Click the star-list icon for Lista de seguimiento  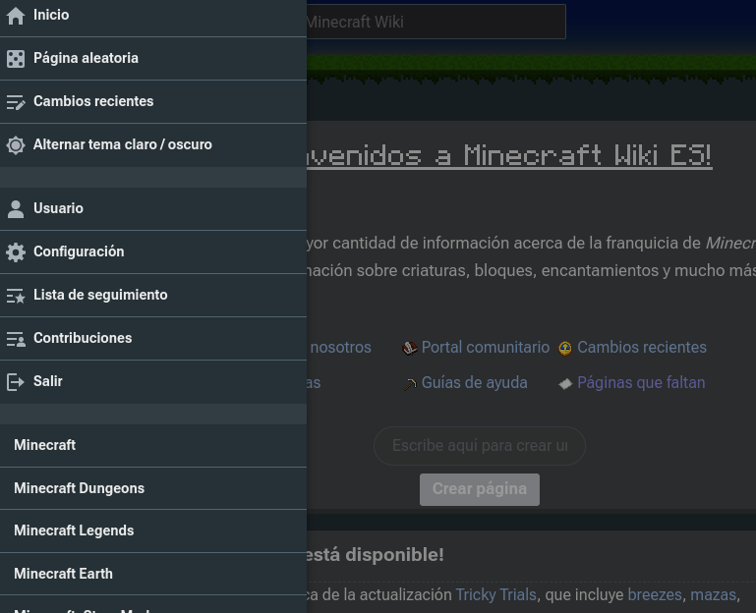(x=16, y=296)
